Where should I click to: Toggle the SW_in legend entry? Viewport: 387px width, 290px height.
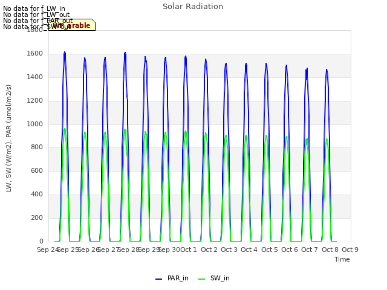click(x=214, y=278)
